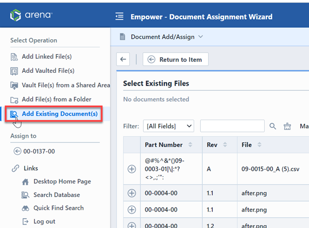Select Add Vaulted File(s) operation

48,71
